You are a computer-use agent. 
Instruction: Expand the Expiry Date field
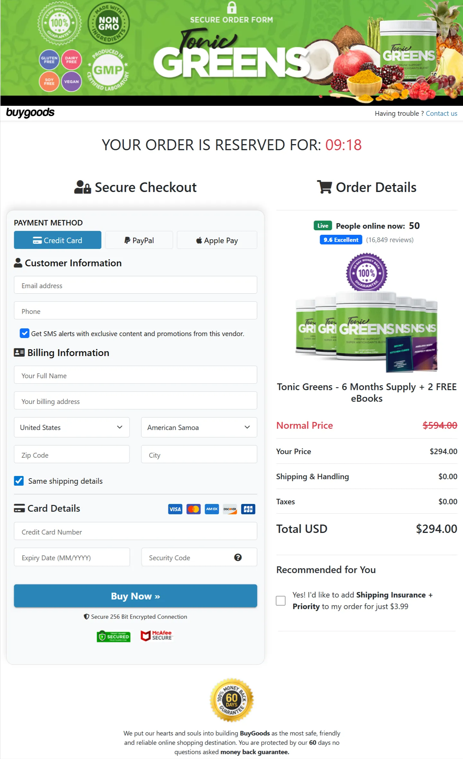(x=71, y=557)
